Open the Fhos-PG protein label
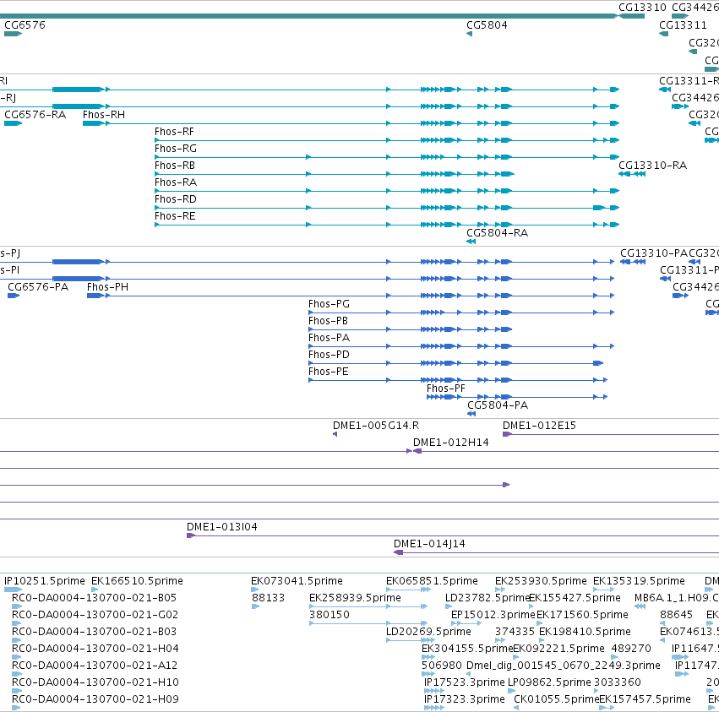This screenshot has width=719, height=712. 329,304
